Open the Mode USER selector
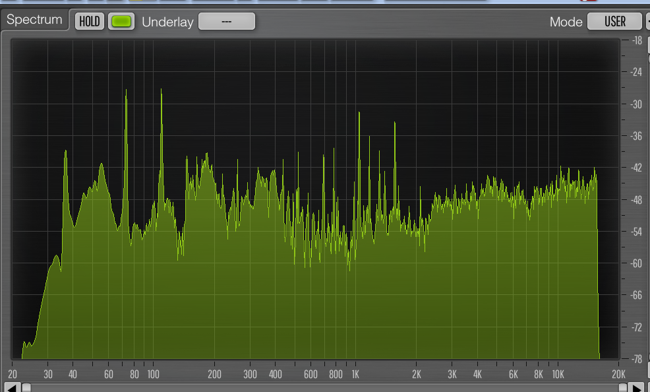This screenshot has height=392, width=650. point(615,22)
